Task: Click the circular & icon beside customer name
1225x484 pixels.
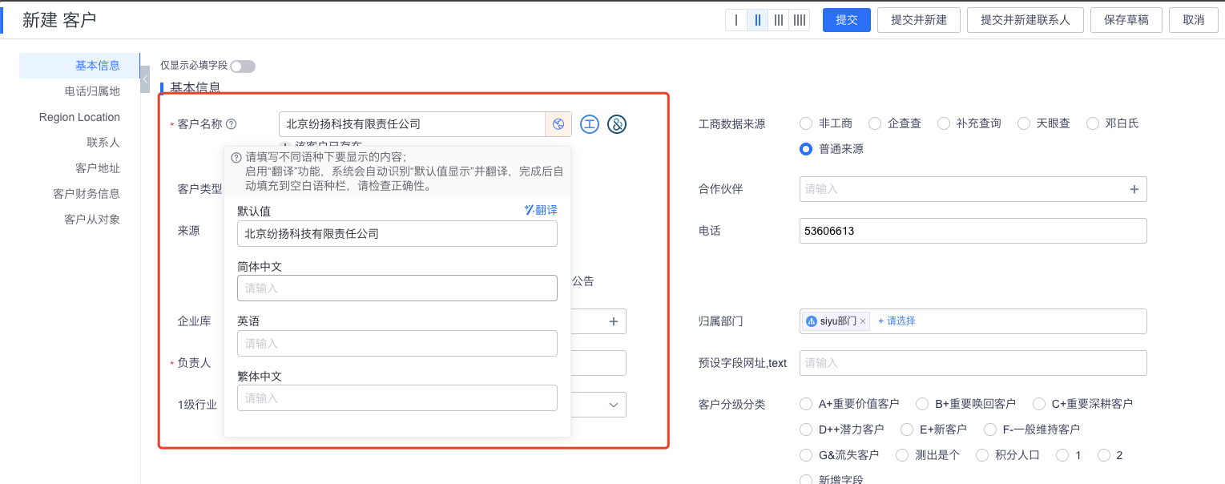Action: click(617, 124)
